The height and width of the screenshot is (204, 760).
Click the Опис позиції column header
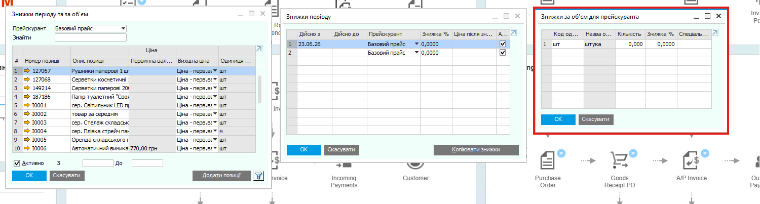pyautogui.click(x=100, y=61)
